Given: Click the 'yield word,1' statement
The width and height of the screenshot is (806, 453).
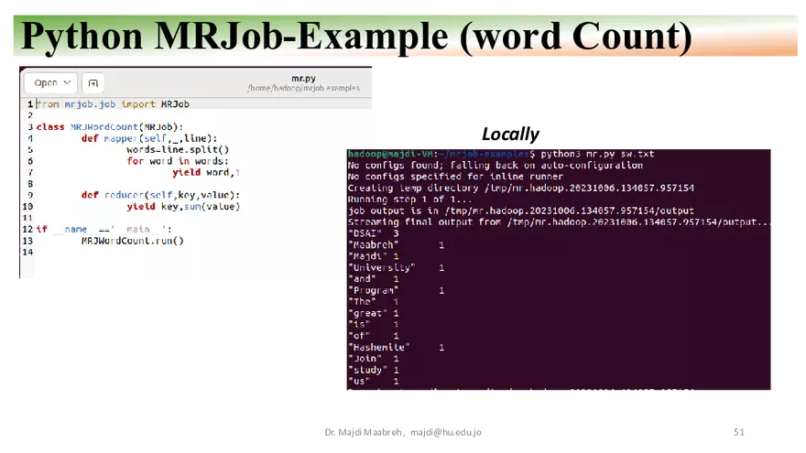Looking at the screenshot, I should (x=205, y=172).
